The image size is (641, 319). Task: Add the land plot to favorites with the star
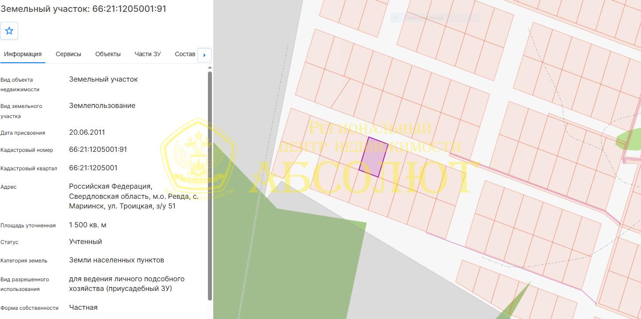click(x=9, y=31)
